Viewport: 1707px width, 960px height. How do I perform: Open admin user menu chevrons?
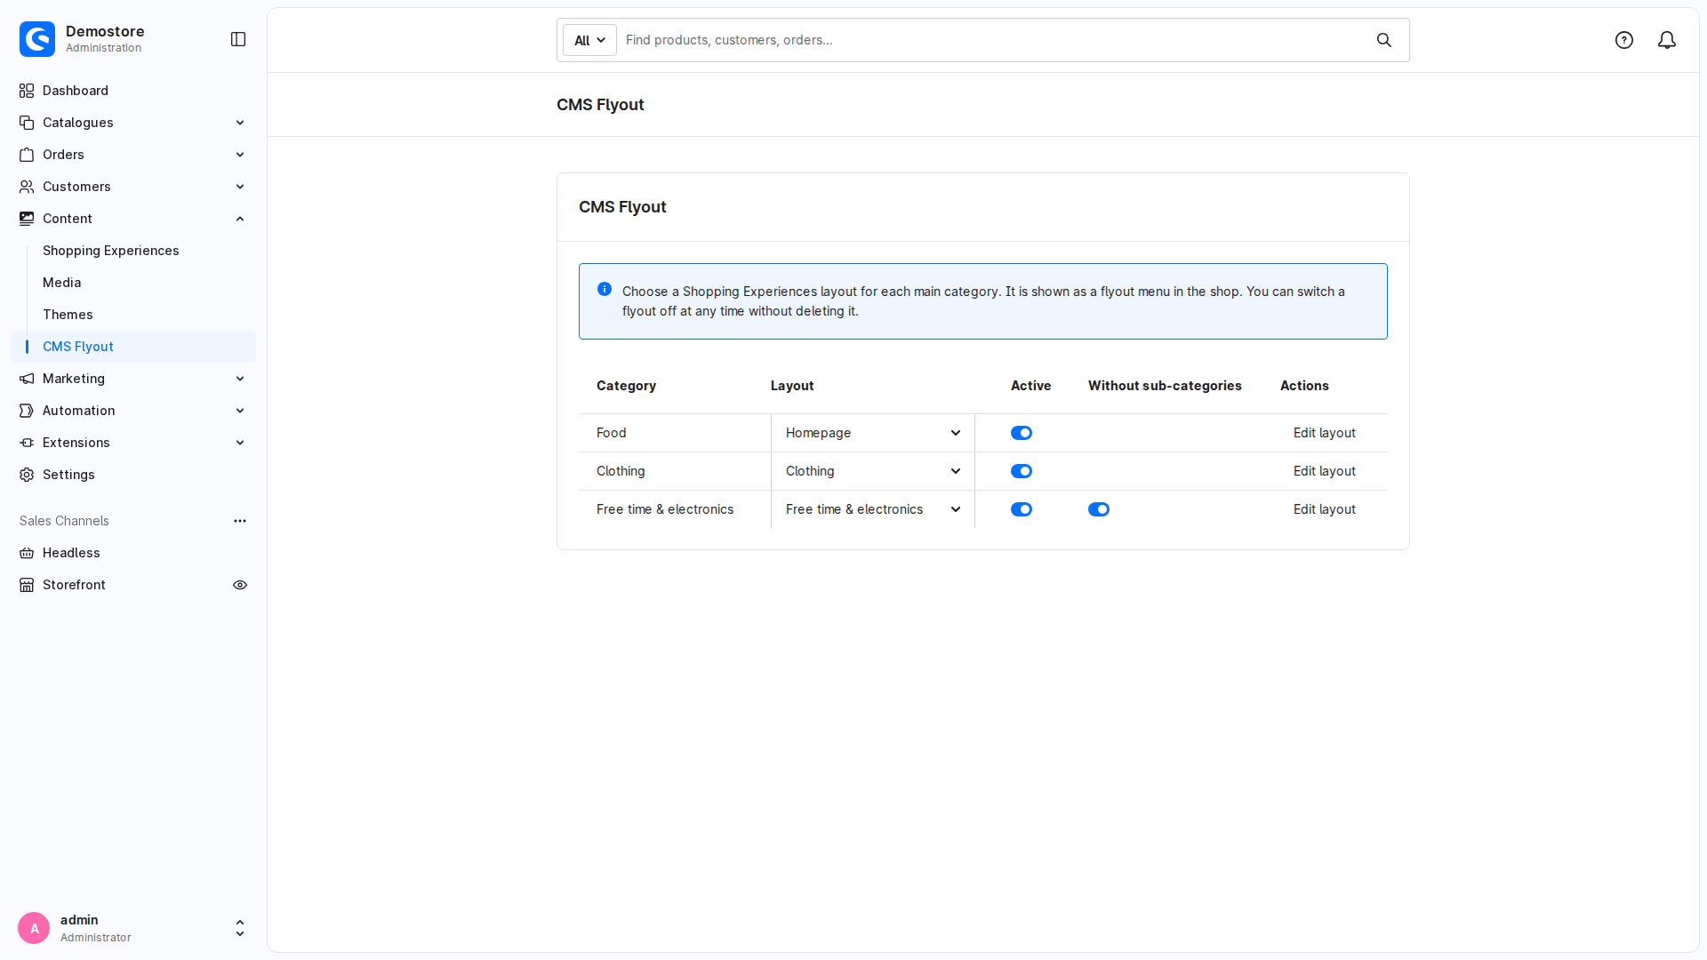coord(240,928)
